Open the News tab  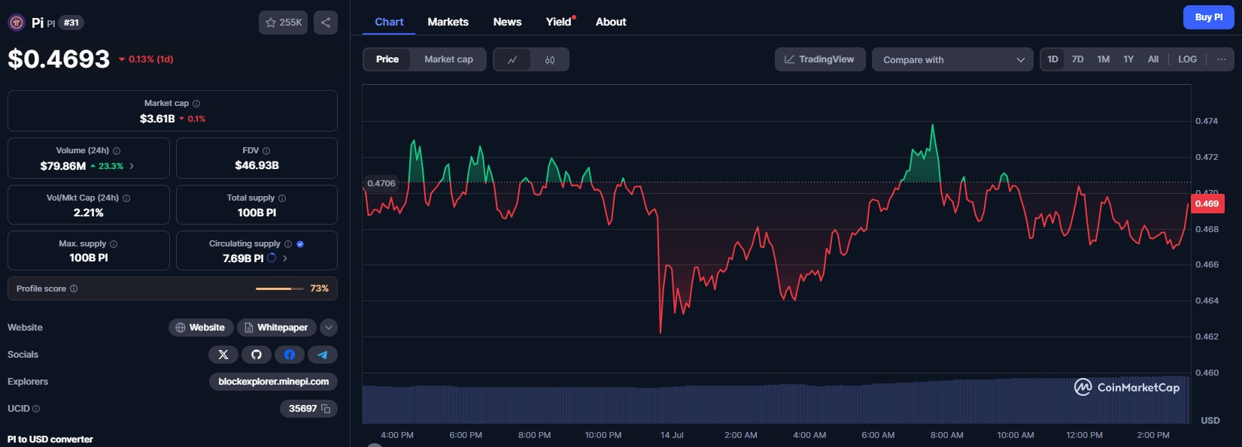507,22
